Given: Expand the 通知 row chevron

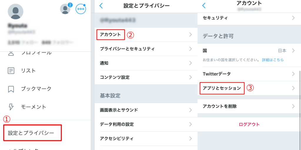Looking at the screenshot, I should pos(190,63).
